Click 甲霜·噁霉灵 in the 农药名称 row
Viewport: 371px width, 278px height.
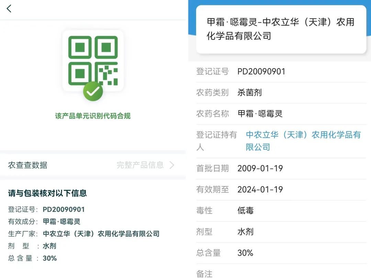click(260, 114)
